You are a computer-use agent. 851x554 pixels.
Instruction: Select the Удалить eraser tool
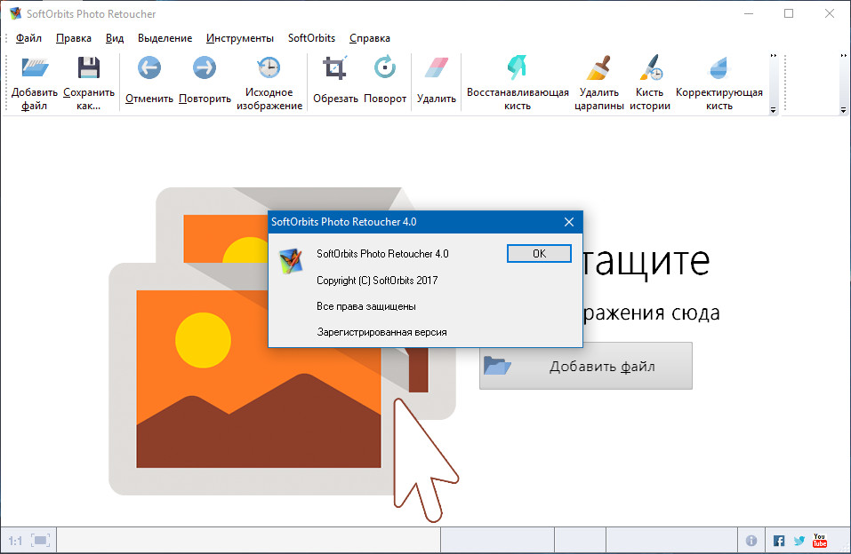(x=437, y=69)
